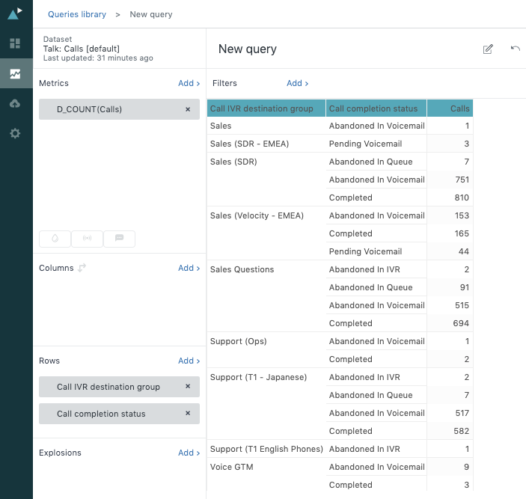Expand the Add option for Metrics
Image resolution: width=526 pixels, height=499 pixels.
click(x=189, y=83)
